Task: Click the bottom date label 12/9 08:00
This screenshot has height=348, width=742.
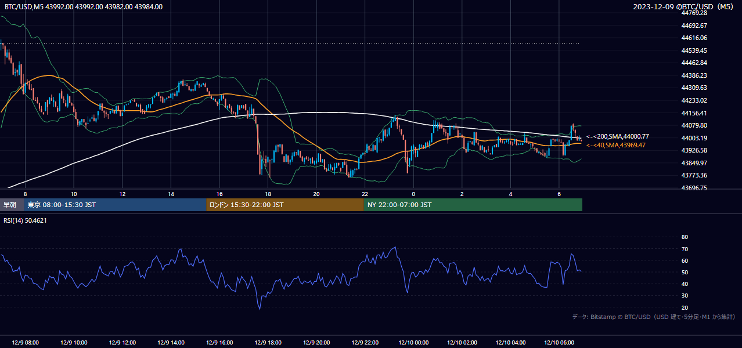Action: (x=25, y=342)
